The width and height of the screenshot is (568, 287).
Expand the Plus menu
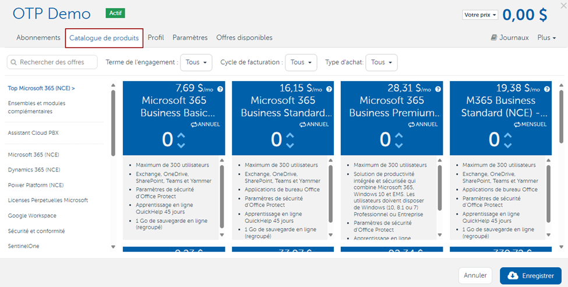click(x=546, y=38)
